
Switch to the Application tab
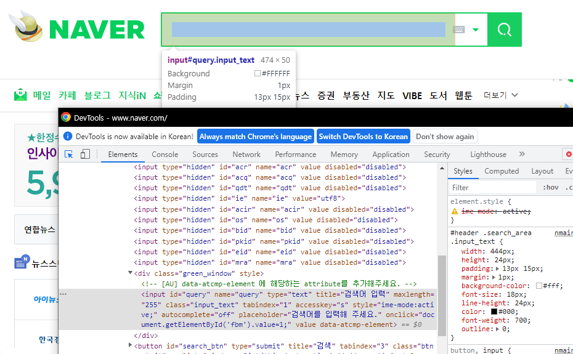click(x=391, y=155)
